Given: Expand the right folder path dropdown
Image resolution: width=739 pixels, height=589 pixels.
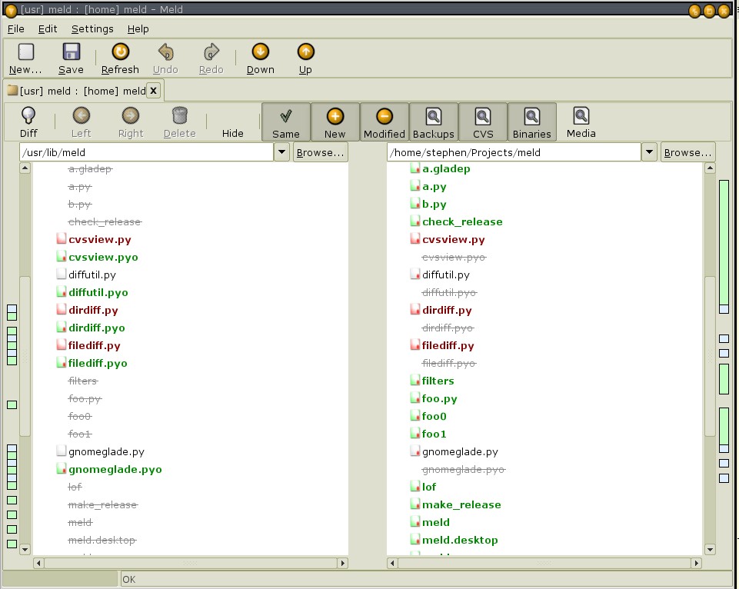Looking at the screenshot, I should coord(650,152).
